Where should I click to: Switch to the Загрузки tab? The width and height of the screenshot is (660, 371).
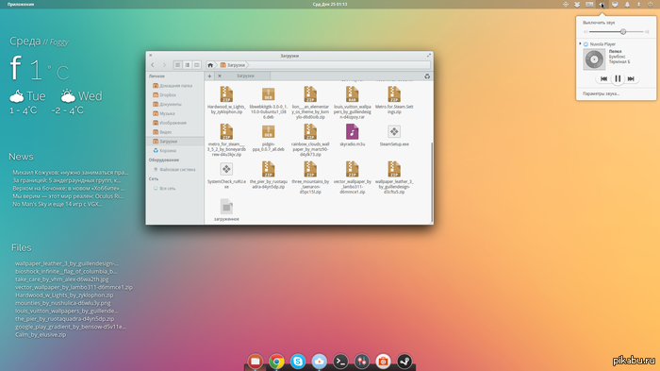point(245,76)
